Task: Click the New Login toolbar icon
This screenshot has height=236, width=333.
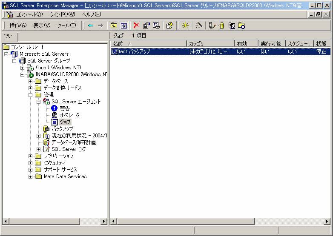Action: (232, 26)
